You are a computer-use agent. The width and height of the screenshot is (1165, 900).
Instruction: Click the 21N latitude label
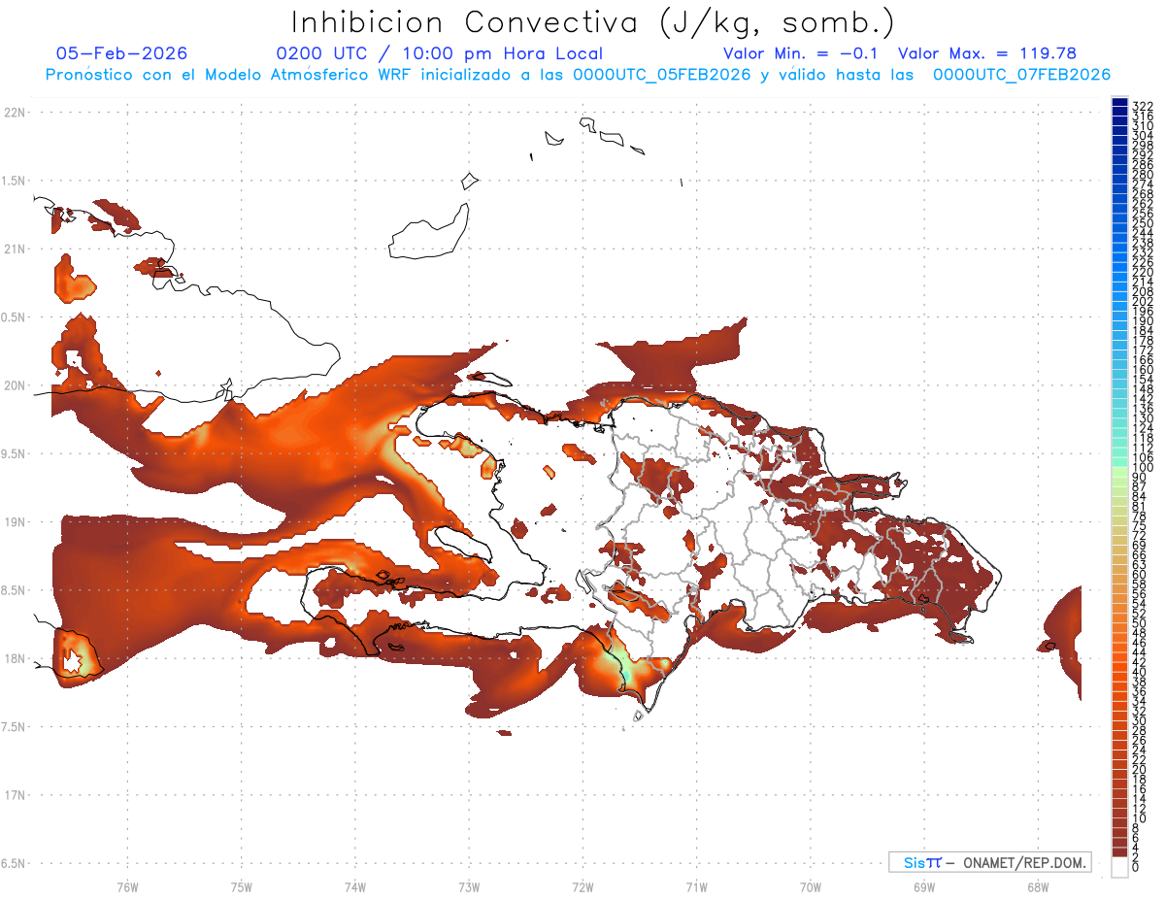14,250
